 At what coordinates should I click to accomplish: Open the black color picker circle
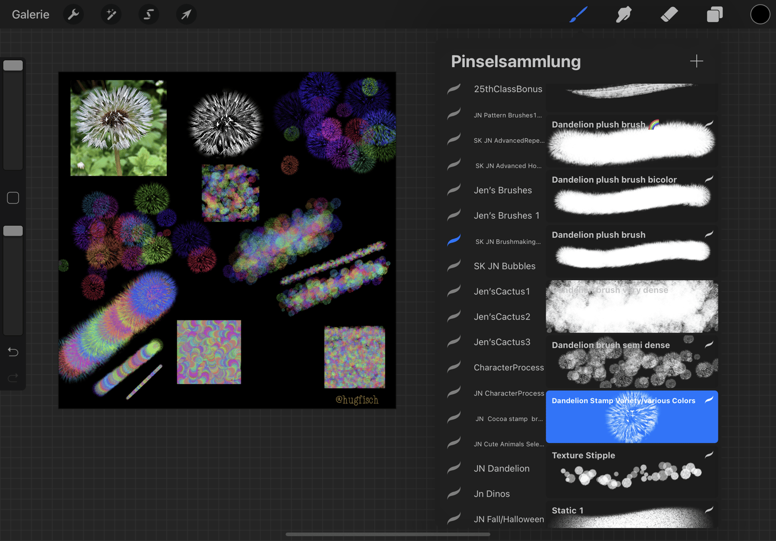click(760, 14)
